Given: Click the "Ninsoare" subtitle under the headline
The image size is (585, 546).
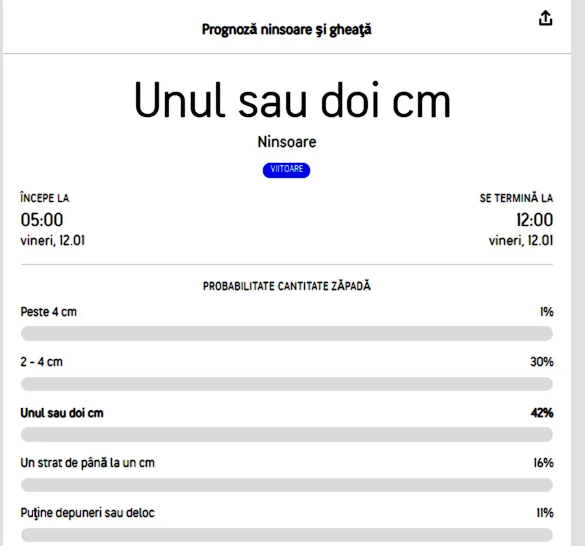Looking at the screenshot, I should 287,142.
